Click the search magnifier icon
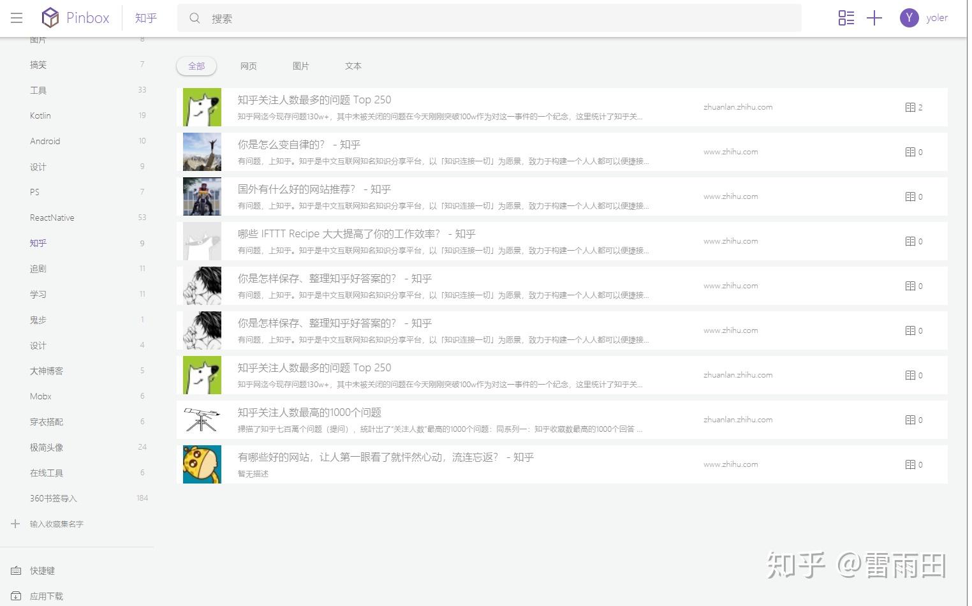Viewport: 972px width, 606px height. point(195,18)
